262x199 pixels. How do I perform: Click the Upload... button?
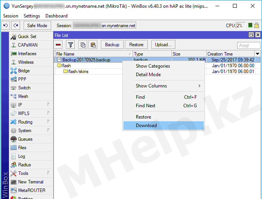(163, 45)
